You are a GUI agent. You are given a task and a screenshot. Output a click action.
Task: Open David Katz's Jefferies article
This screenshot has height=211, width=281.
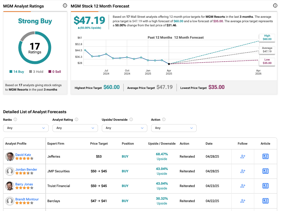coord(266,157)
